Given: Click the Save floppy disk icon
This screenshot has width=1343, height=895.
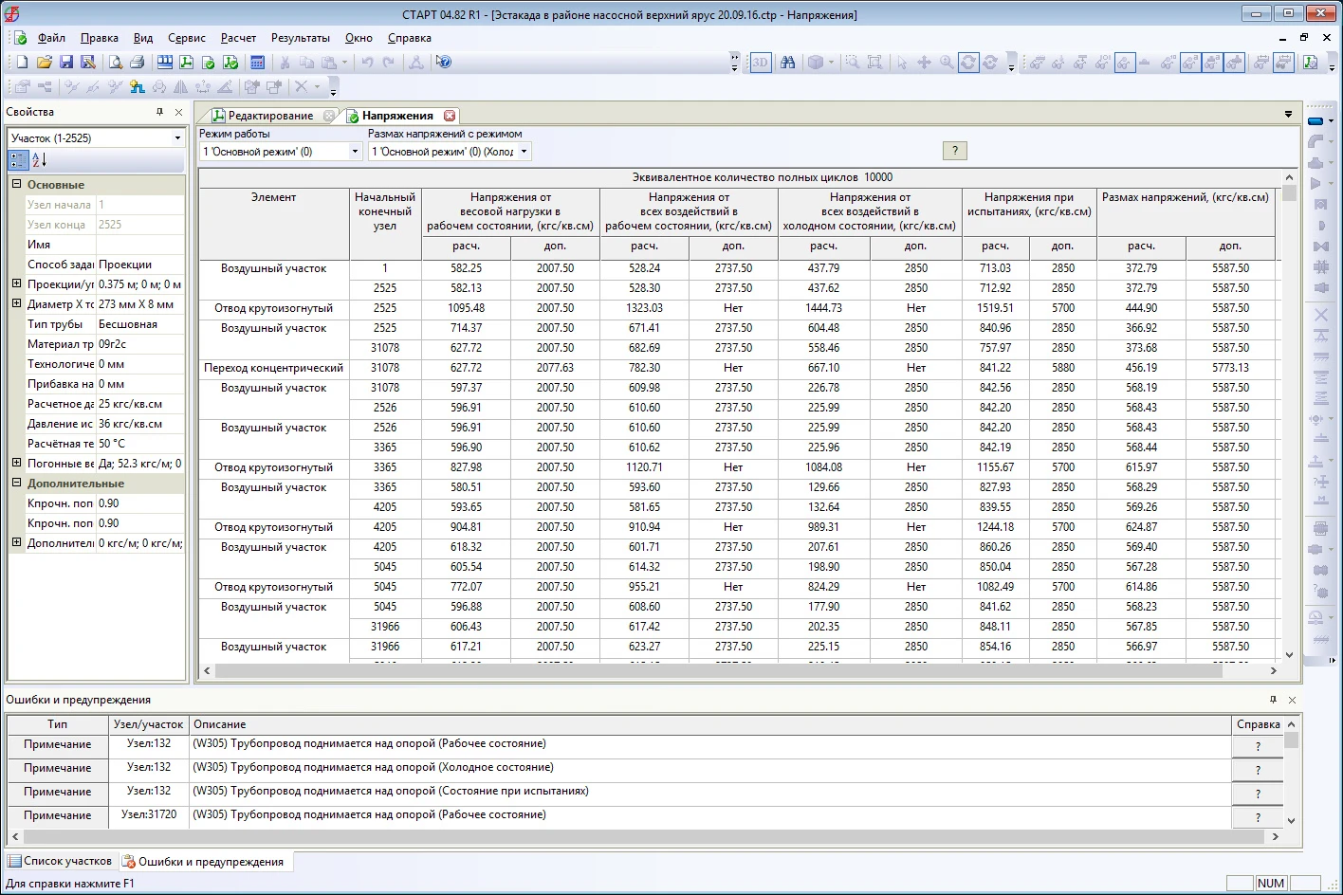Looking at the screenshot, I should (66, 63).
